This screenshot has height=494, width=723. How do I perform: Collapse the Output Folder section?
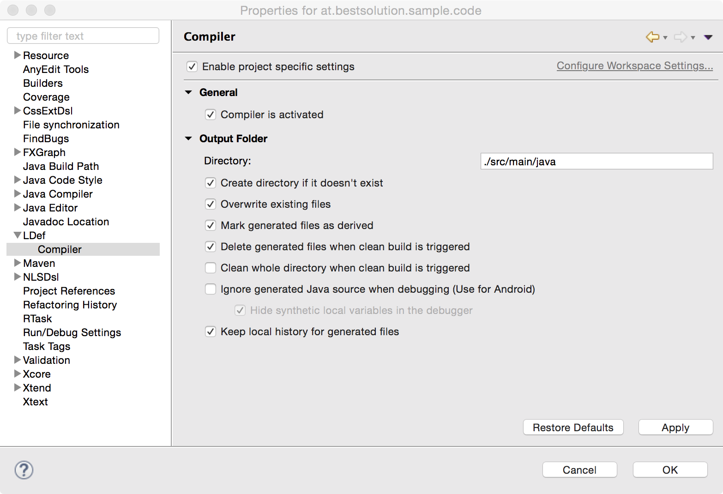tap(188, 139)
